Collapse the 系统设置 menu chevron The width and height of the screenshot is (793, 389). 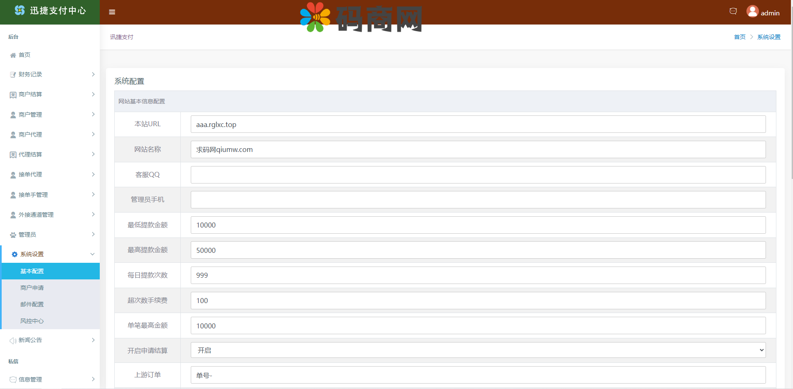(92, 254)
